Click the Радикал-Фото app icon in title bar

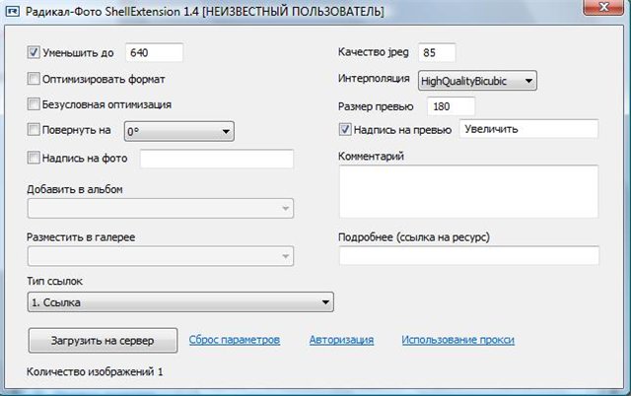click(13, 11)
